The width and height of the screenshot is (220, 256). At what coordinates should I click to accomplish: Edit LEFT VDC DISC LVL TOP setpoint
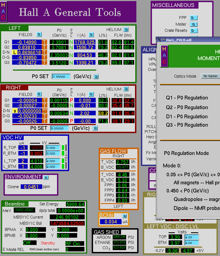point(192,237)
